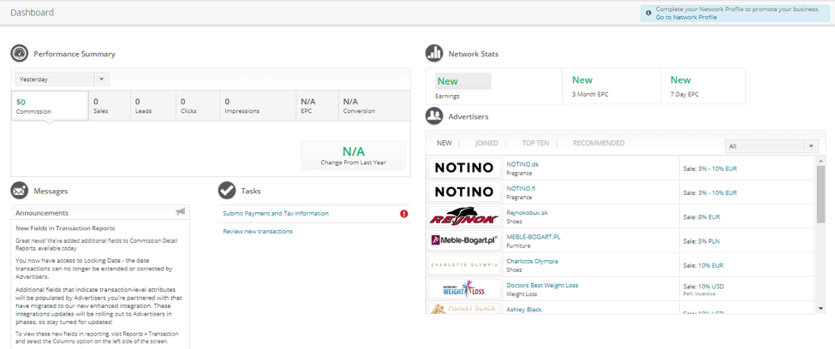Open the Recommended advertisers tab
Viewport: 835px width, 349px height.
point(599,144)
